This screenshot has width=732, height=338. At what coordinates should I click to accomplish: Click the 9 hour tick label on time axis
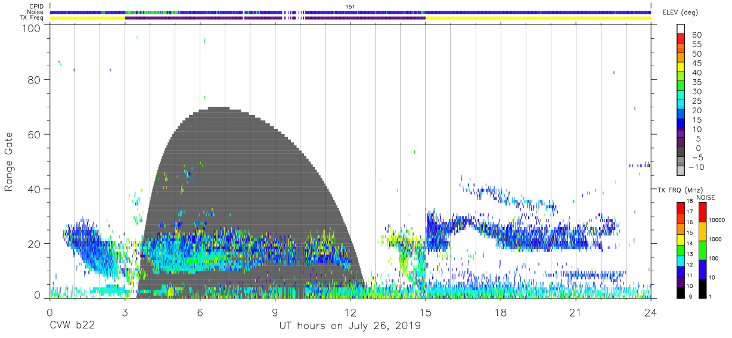275,312
